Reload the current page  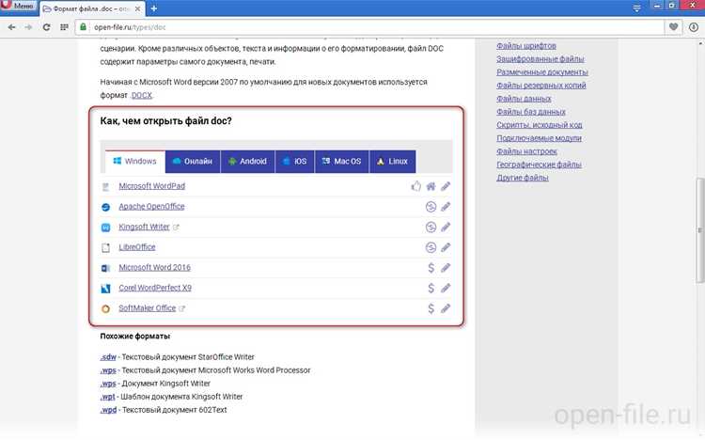tap(46, 27)
